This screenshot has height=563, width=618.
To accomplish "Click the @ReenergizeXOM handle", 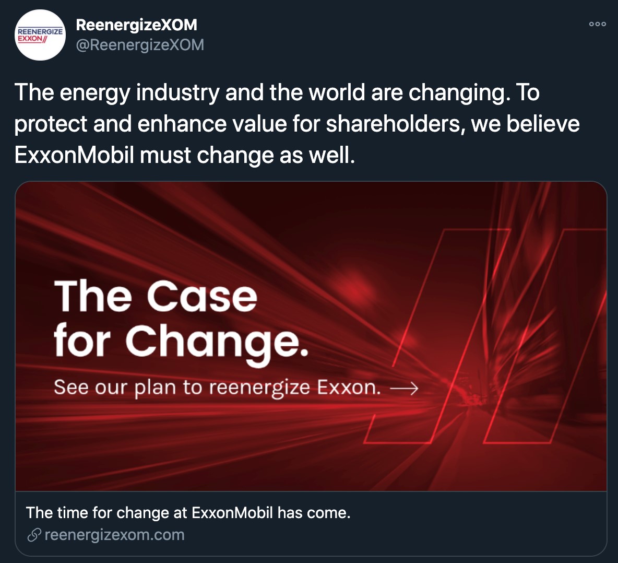I will click(140, 45).
